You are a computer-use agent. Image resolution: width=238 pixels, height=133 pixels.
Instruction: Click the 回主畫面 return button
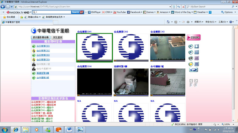tap(57, 37)
